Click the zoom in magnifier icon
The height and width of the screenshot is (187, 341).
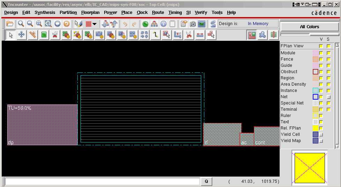coord(21,23)
